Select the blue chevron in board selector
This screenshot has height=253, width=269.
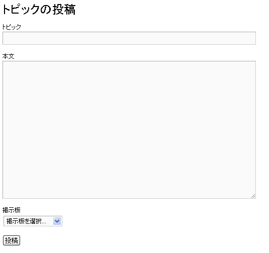click(57, 221)
